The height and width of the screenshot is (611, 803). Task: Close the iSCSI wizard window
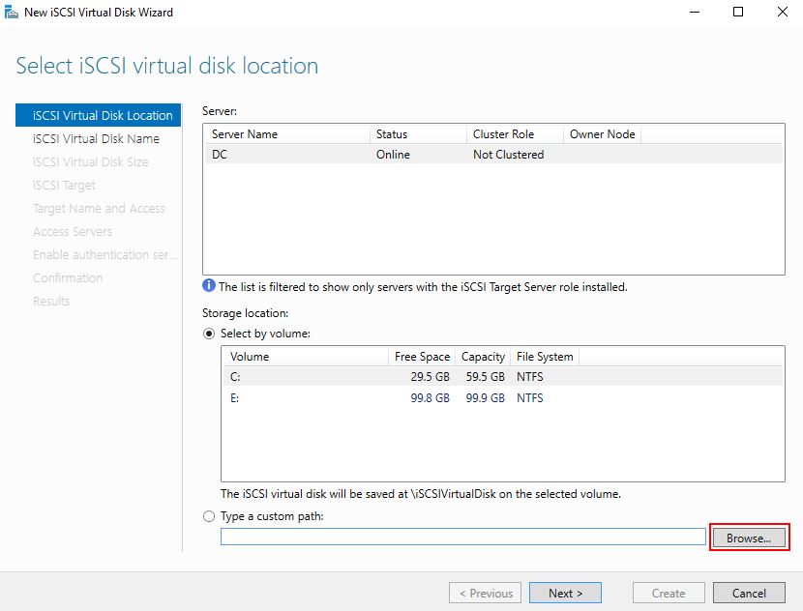[782, 12]
